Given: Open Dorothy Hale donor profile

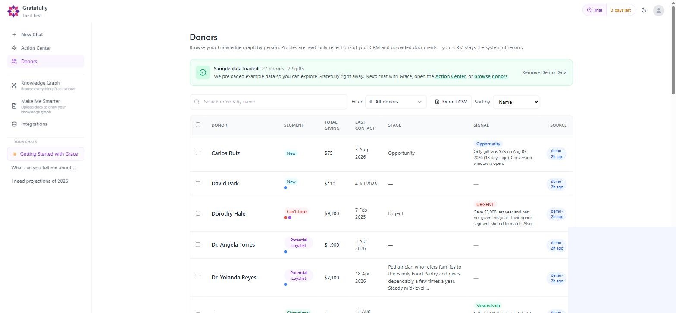Looking at the screenshot, I should [x=228, y=213].
